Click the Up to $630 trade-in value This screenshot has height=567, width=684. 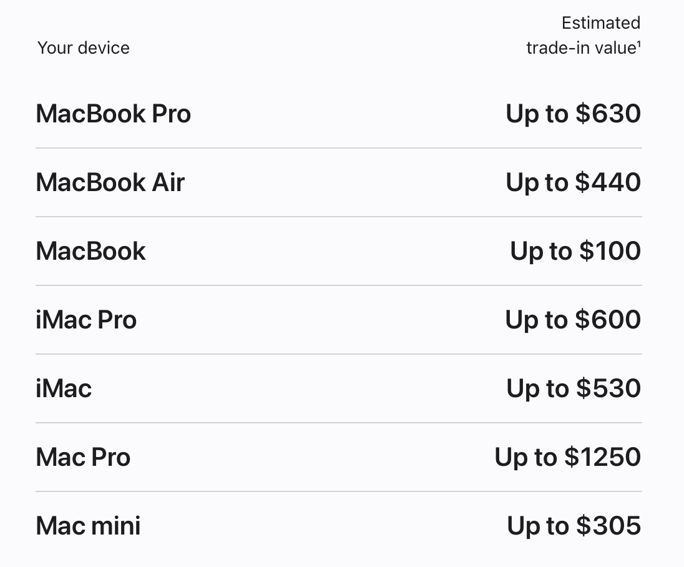573,114
